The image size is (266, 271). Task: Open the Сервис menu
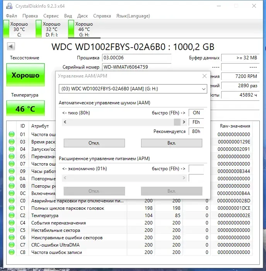point(51,16)
